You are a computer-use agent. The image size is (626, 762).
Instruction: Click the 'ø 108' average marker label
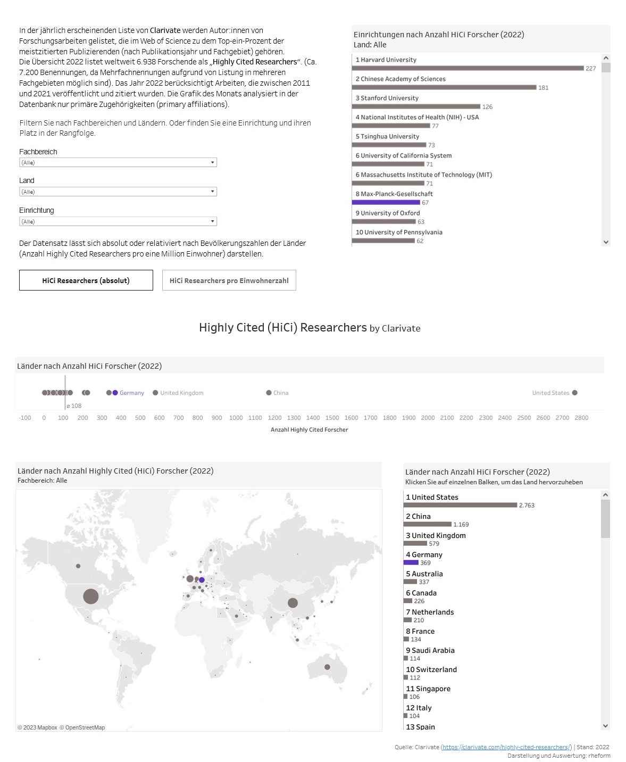tap(74, 406)
